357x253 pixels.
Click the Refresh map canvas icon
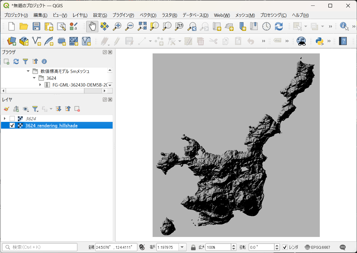279,26
